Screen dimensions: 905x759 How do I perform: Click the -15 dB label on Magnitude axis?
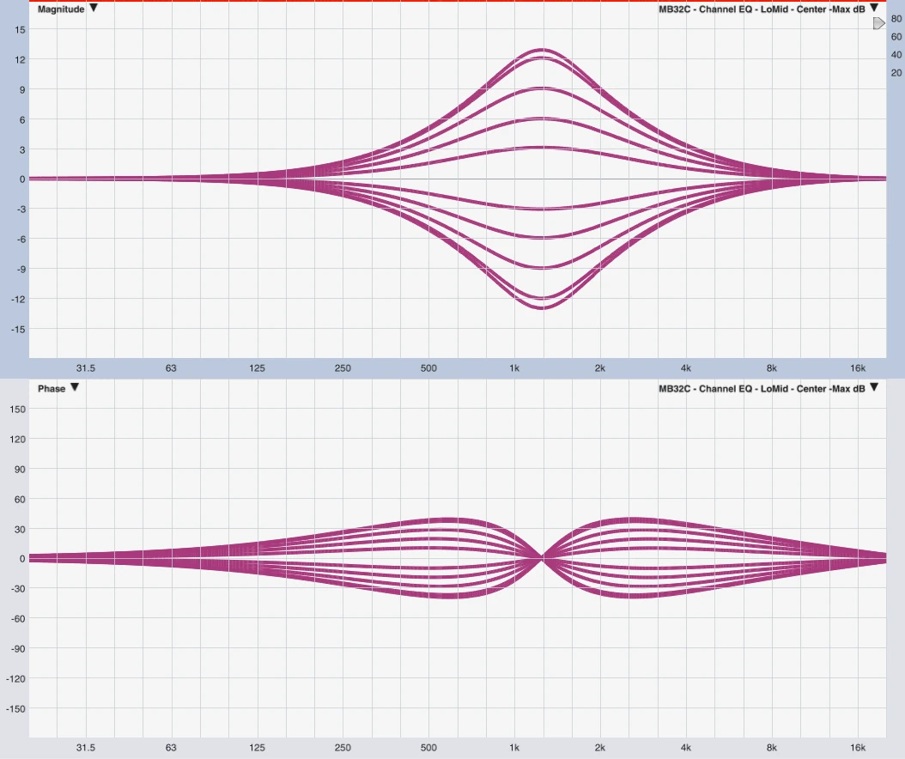pos(18,329)
